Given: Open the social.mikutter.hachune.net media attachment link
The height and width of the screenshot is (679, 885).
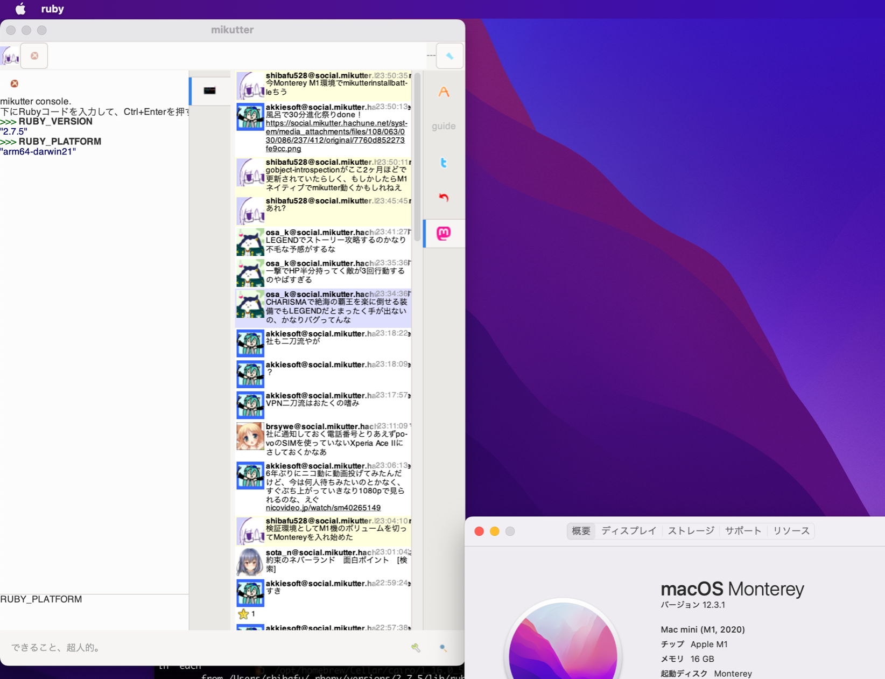Looking at the screenshot, I should point(335,136).
